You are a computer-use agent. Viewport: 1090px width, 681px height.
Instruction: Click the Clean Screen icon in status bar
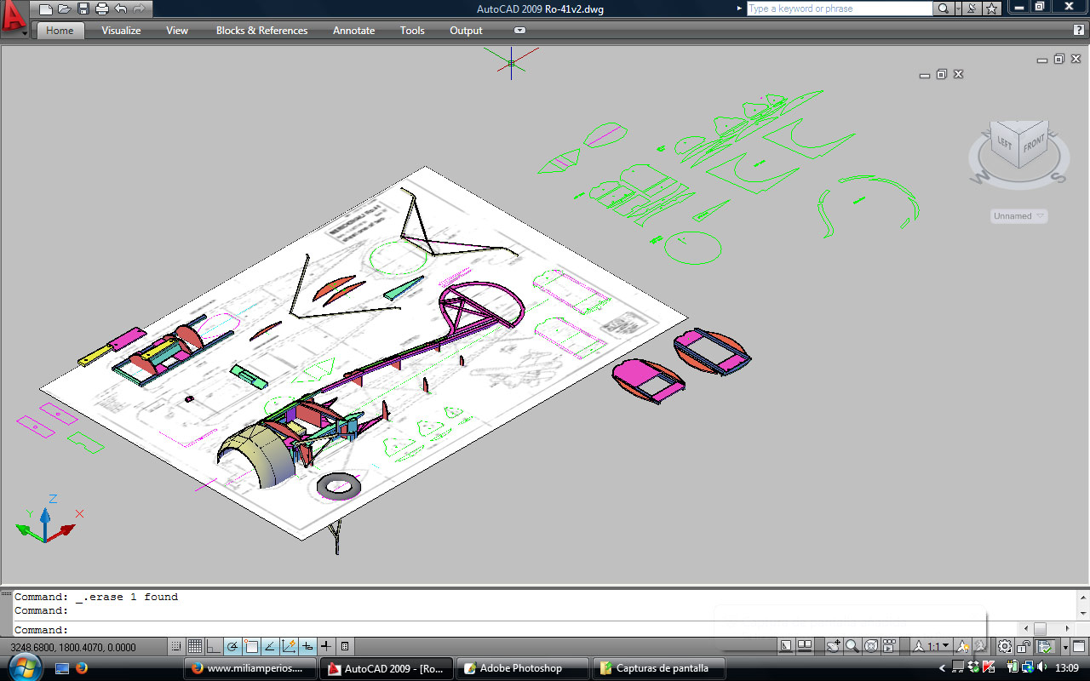(x=1078, y=647)
